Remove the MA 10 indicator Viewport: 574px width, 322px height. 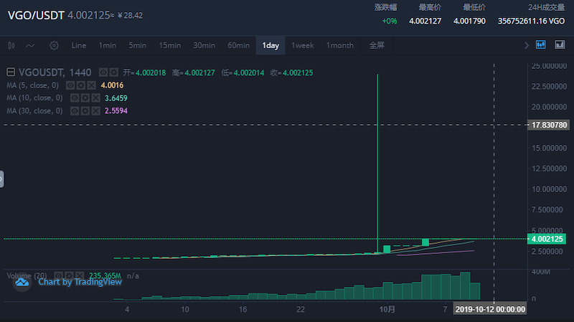pyautogui.click(x=95, y=98)
